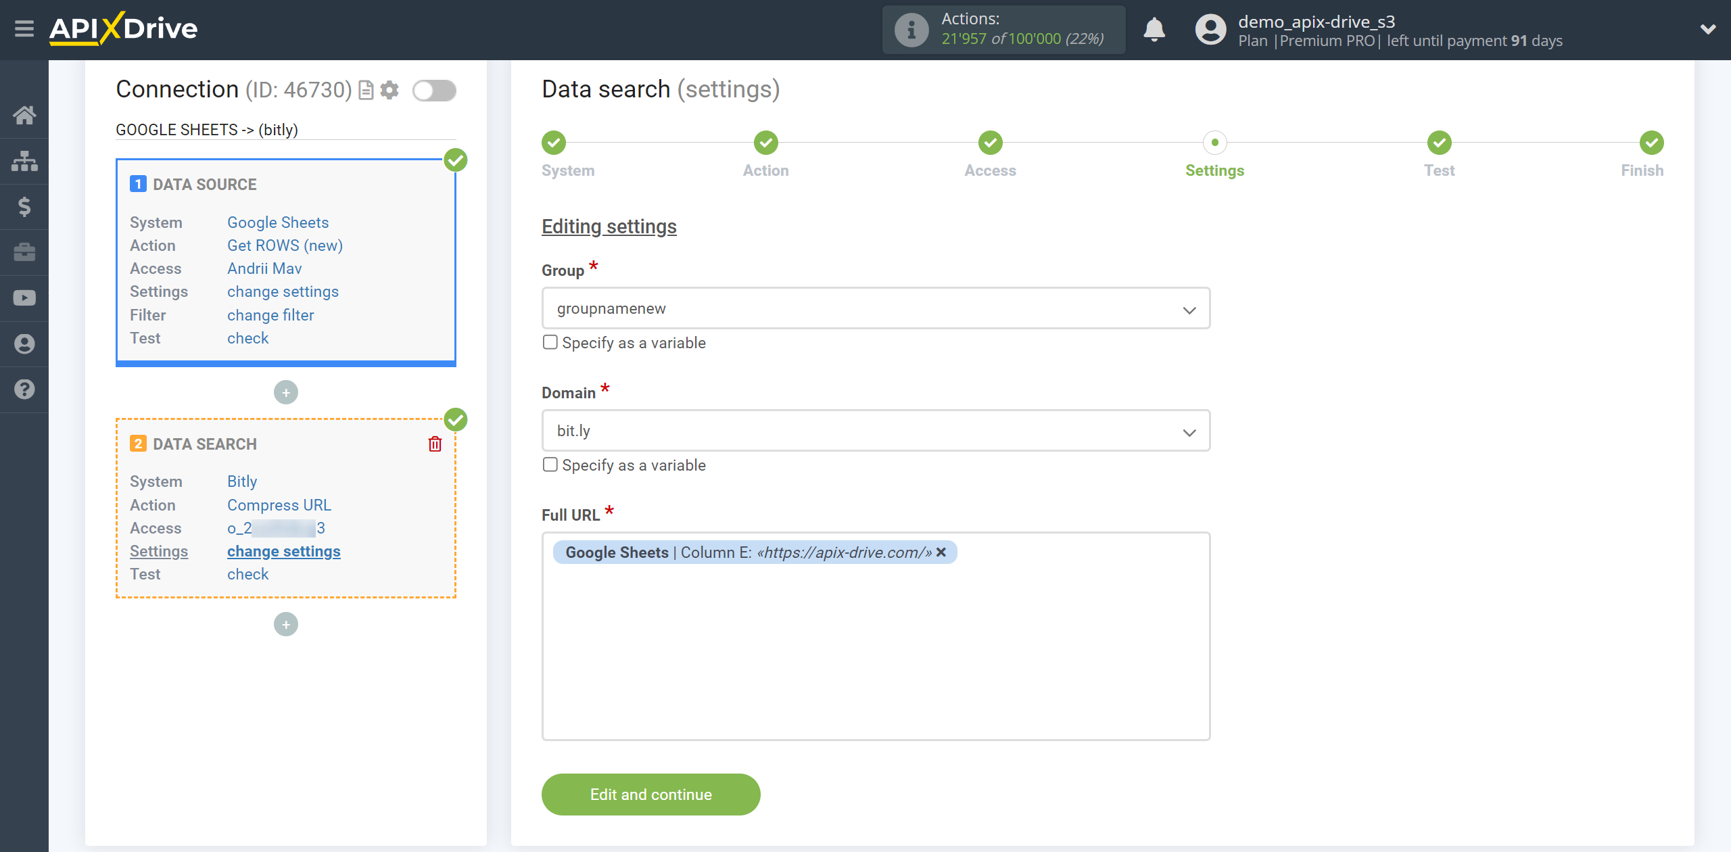This screenshot has height=852, width=1731.
Task: Open the hamburger menu
Action: (24, 29)
